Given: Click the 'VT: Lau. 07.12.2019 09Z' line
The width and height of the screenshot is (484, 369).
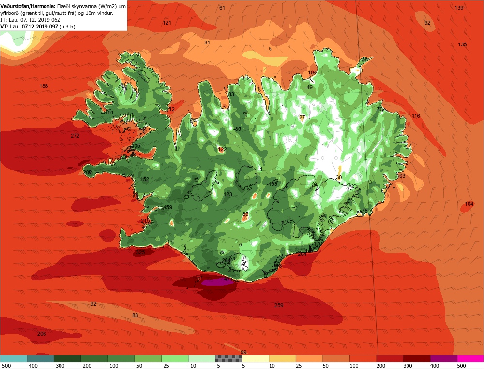Looking at the screenshot, I should click(30, 27).
